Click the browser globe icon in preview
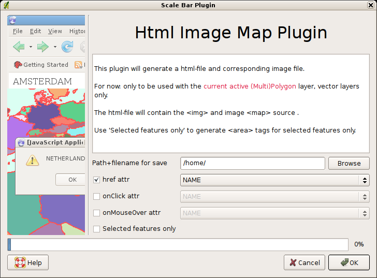This screenshot has height=278, width=377. tap(13, 20)
